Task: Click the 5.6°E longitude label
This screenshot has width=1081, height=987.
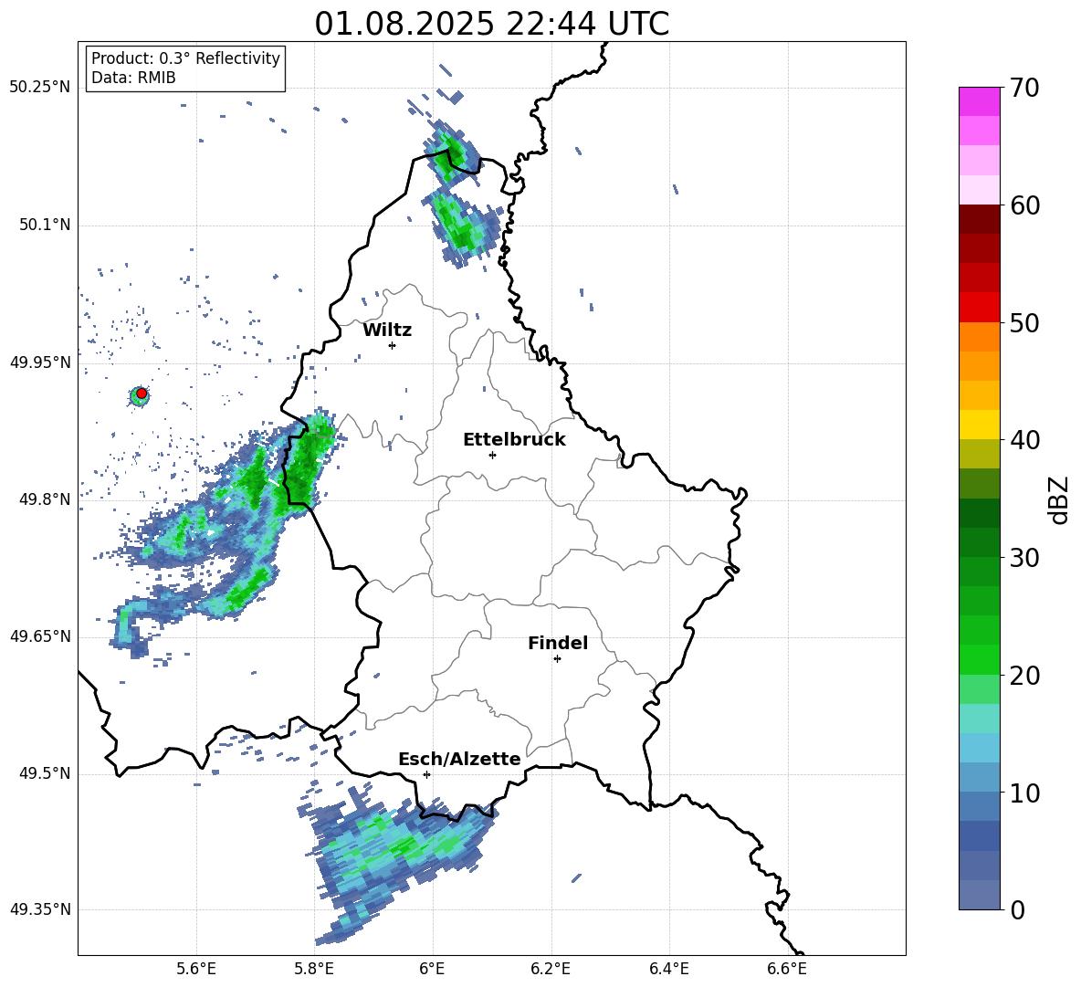Action: 196,969
